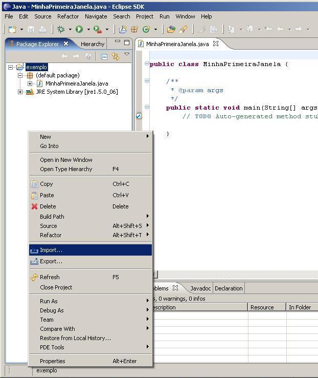Close the Problems view tab
Image resolution: width=318 pixels, height=378 pixels.
pos(175,288)
